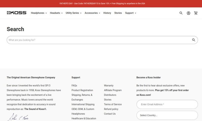The height and width of the screenshot is (121, 202).
Task: Open the Warranty footer link
Action: point(109,85)
